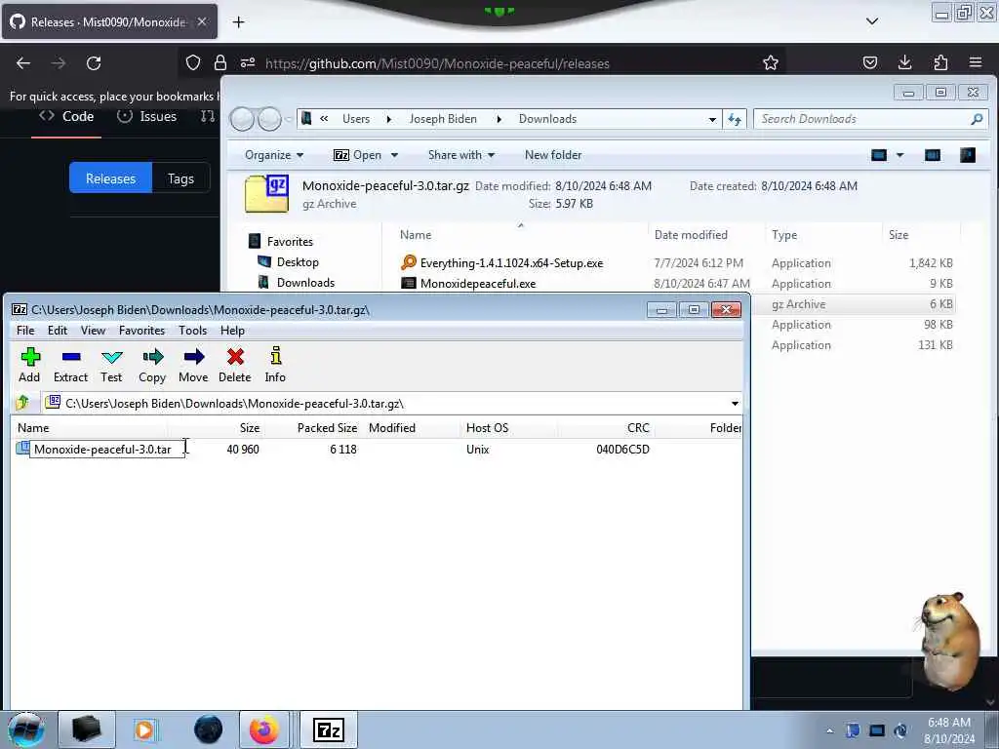Open the 7-Zip Favorites menu
Image resolution: width=999 pixels, height=749 pixels.
point(142,330)
